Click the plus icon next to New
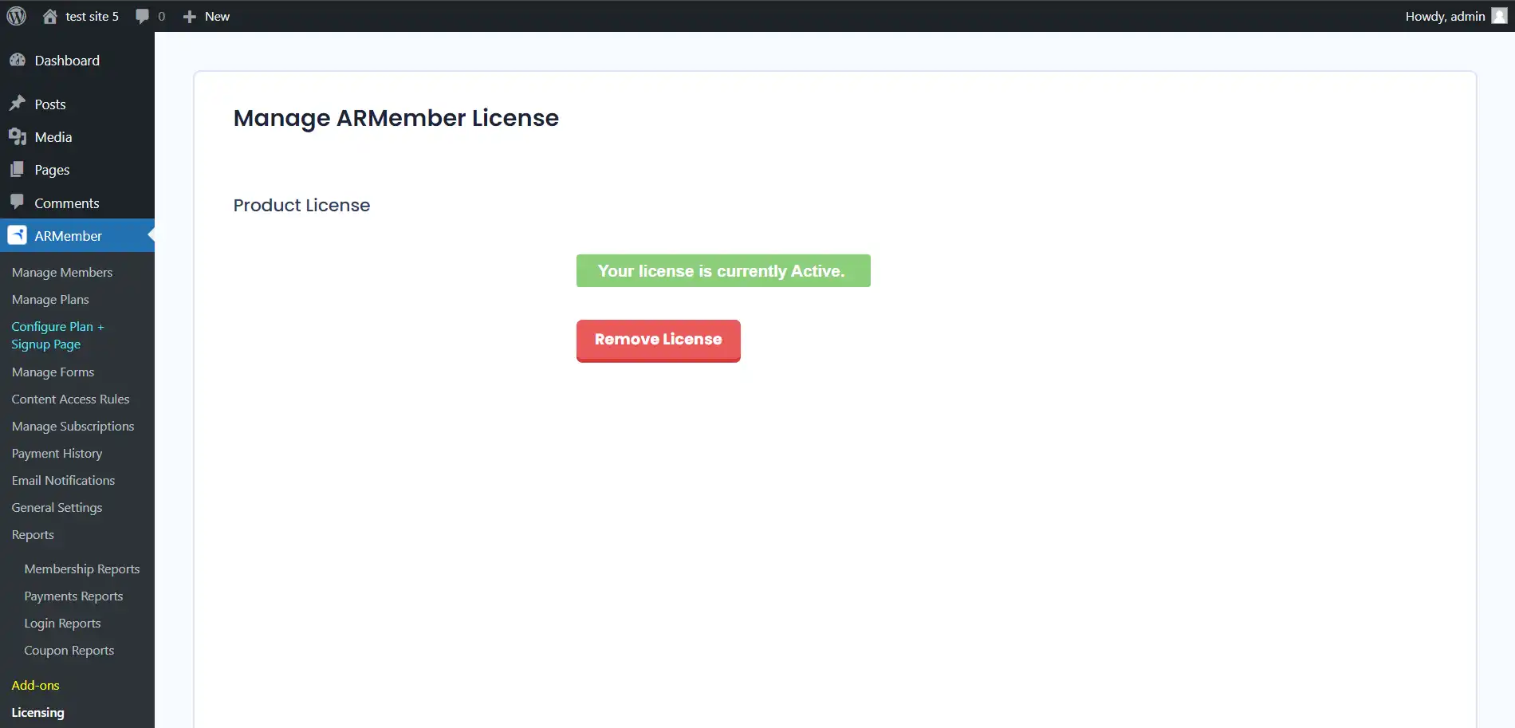The image size is (1515, 728). pyautogui.click(x=189, y=17)
